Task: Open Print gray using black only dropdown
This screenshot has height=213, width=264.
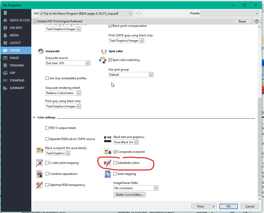Action: pyautogui.click(x=63, y=106)
